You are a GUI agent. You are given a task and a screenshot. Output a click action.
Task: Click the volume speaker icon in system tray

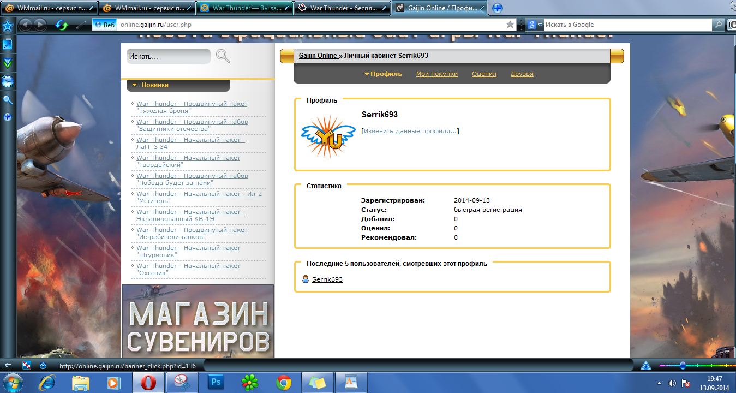(672, 383)
